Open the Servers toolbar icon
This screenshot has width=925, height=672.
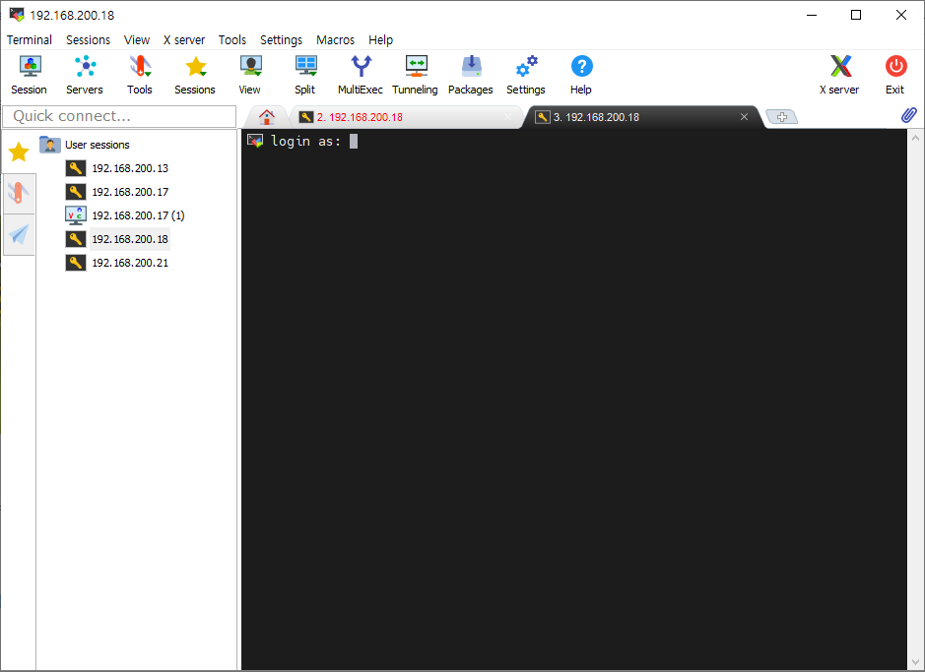click(85, 74)
